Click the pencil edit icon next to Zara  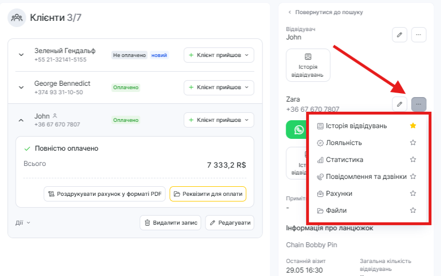coord(399,104)
